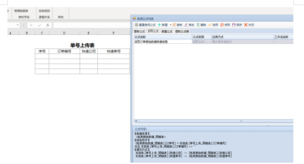Image resolution: width=304 pixels, height=164 pixels.
Task: Disable the formula with 停用 icon
Action: click(222, 25)
